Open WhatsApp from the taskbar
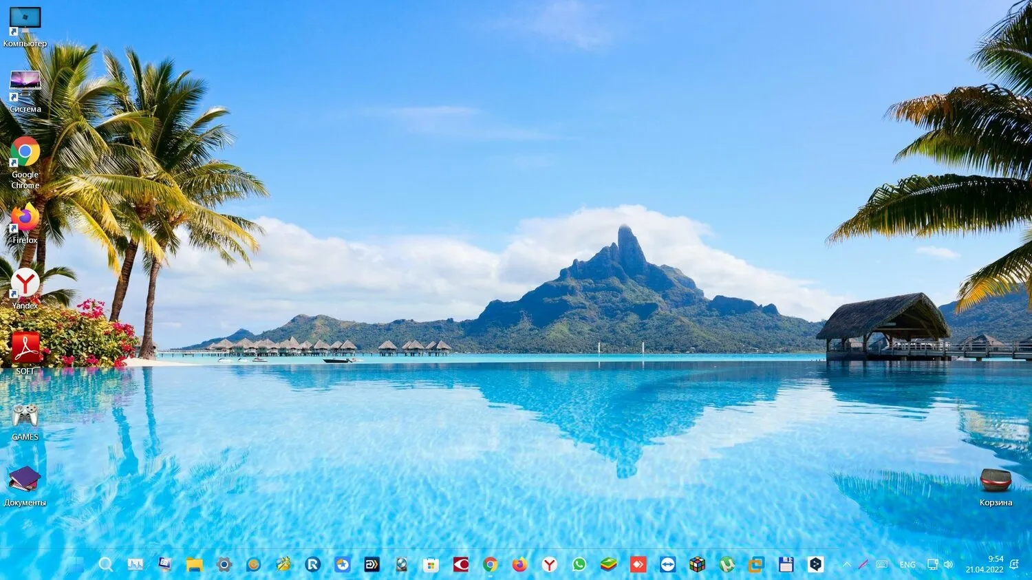The image size is (1032, 580). [x=579, y=564]
